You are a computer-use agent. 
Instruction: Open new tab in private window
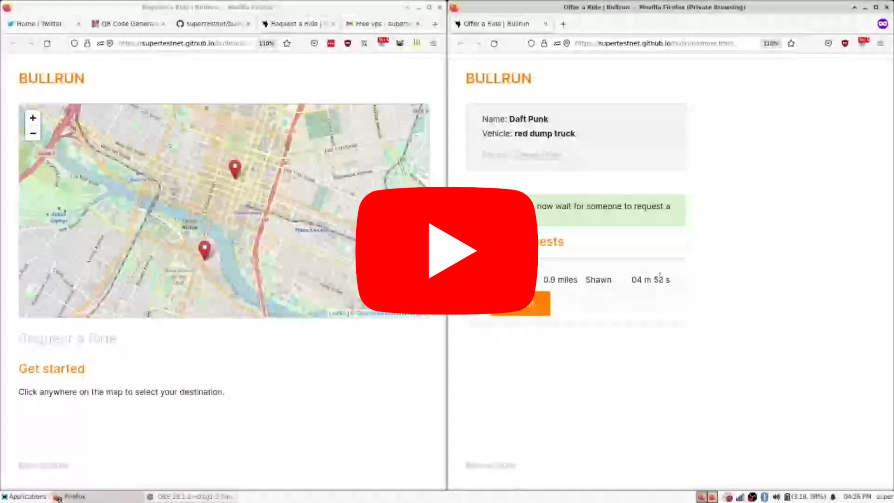pos(563,24)
